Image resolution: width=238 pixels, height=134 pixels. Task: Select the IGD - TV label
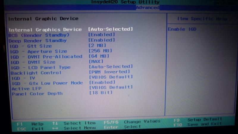pyautogui.click(x=24, y=78)
